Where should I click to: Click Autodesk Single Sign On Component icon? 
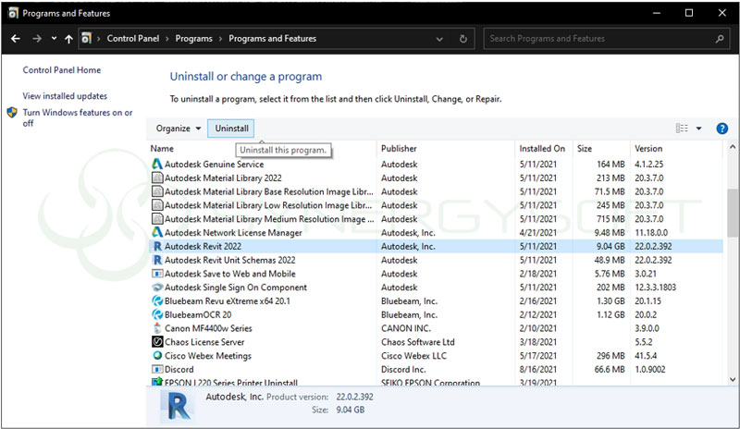tap(157, 288)
